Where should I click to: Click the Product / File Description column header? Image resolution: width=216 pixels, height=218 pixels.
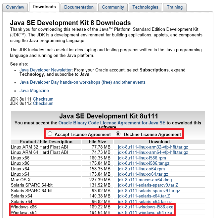[46, 142]
